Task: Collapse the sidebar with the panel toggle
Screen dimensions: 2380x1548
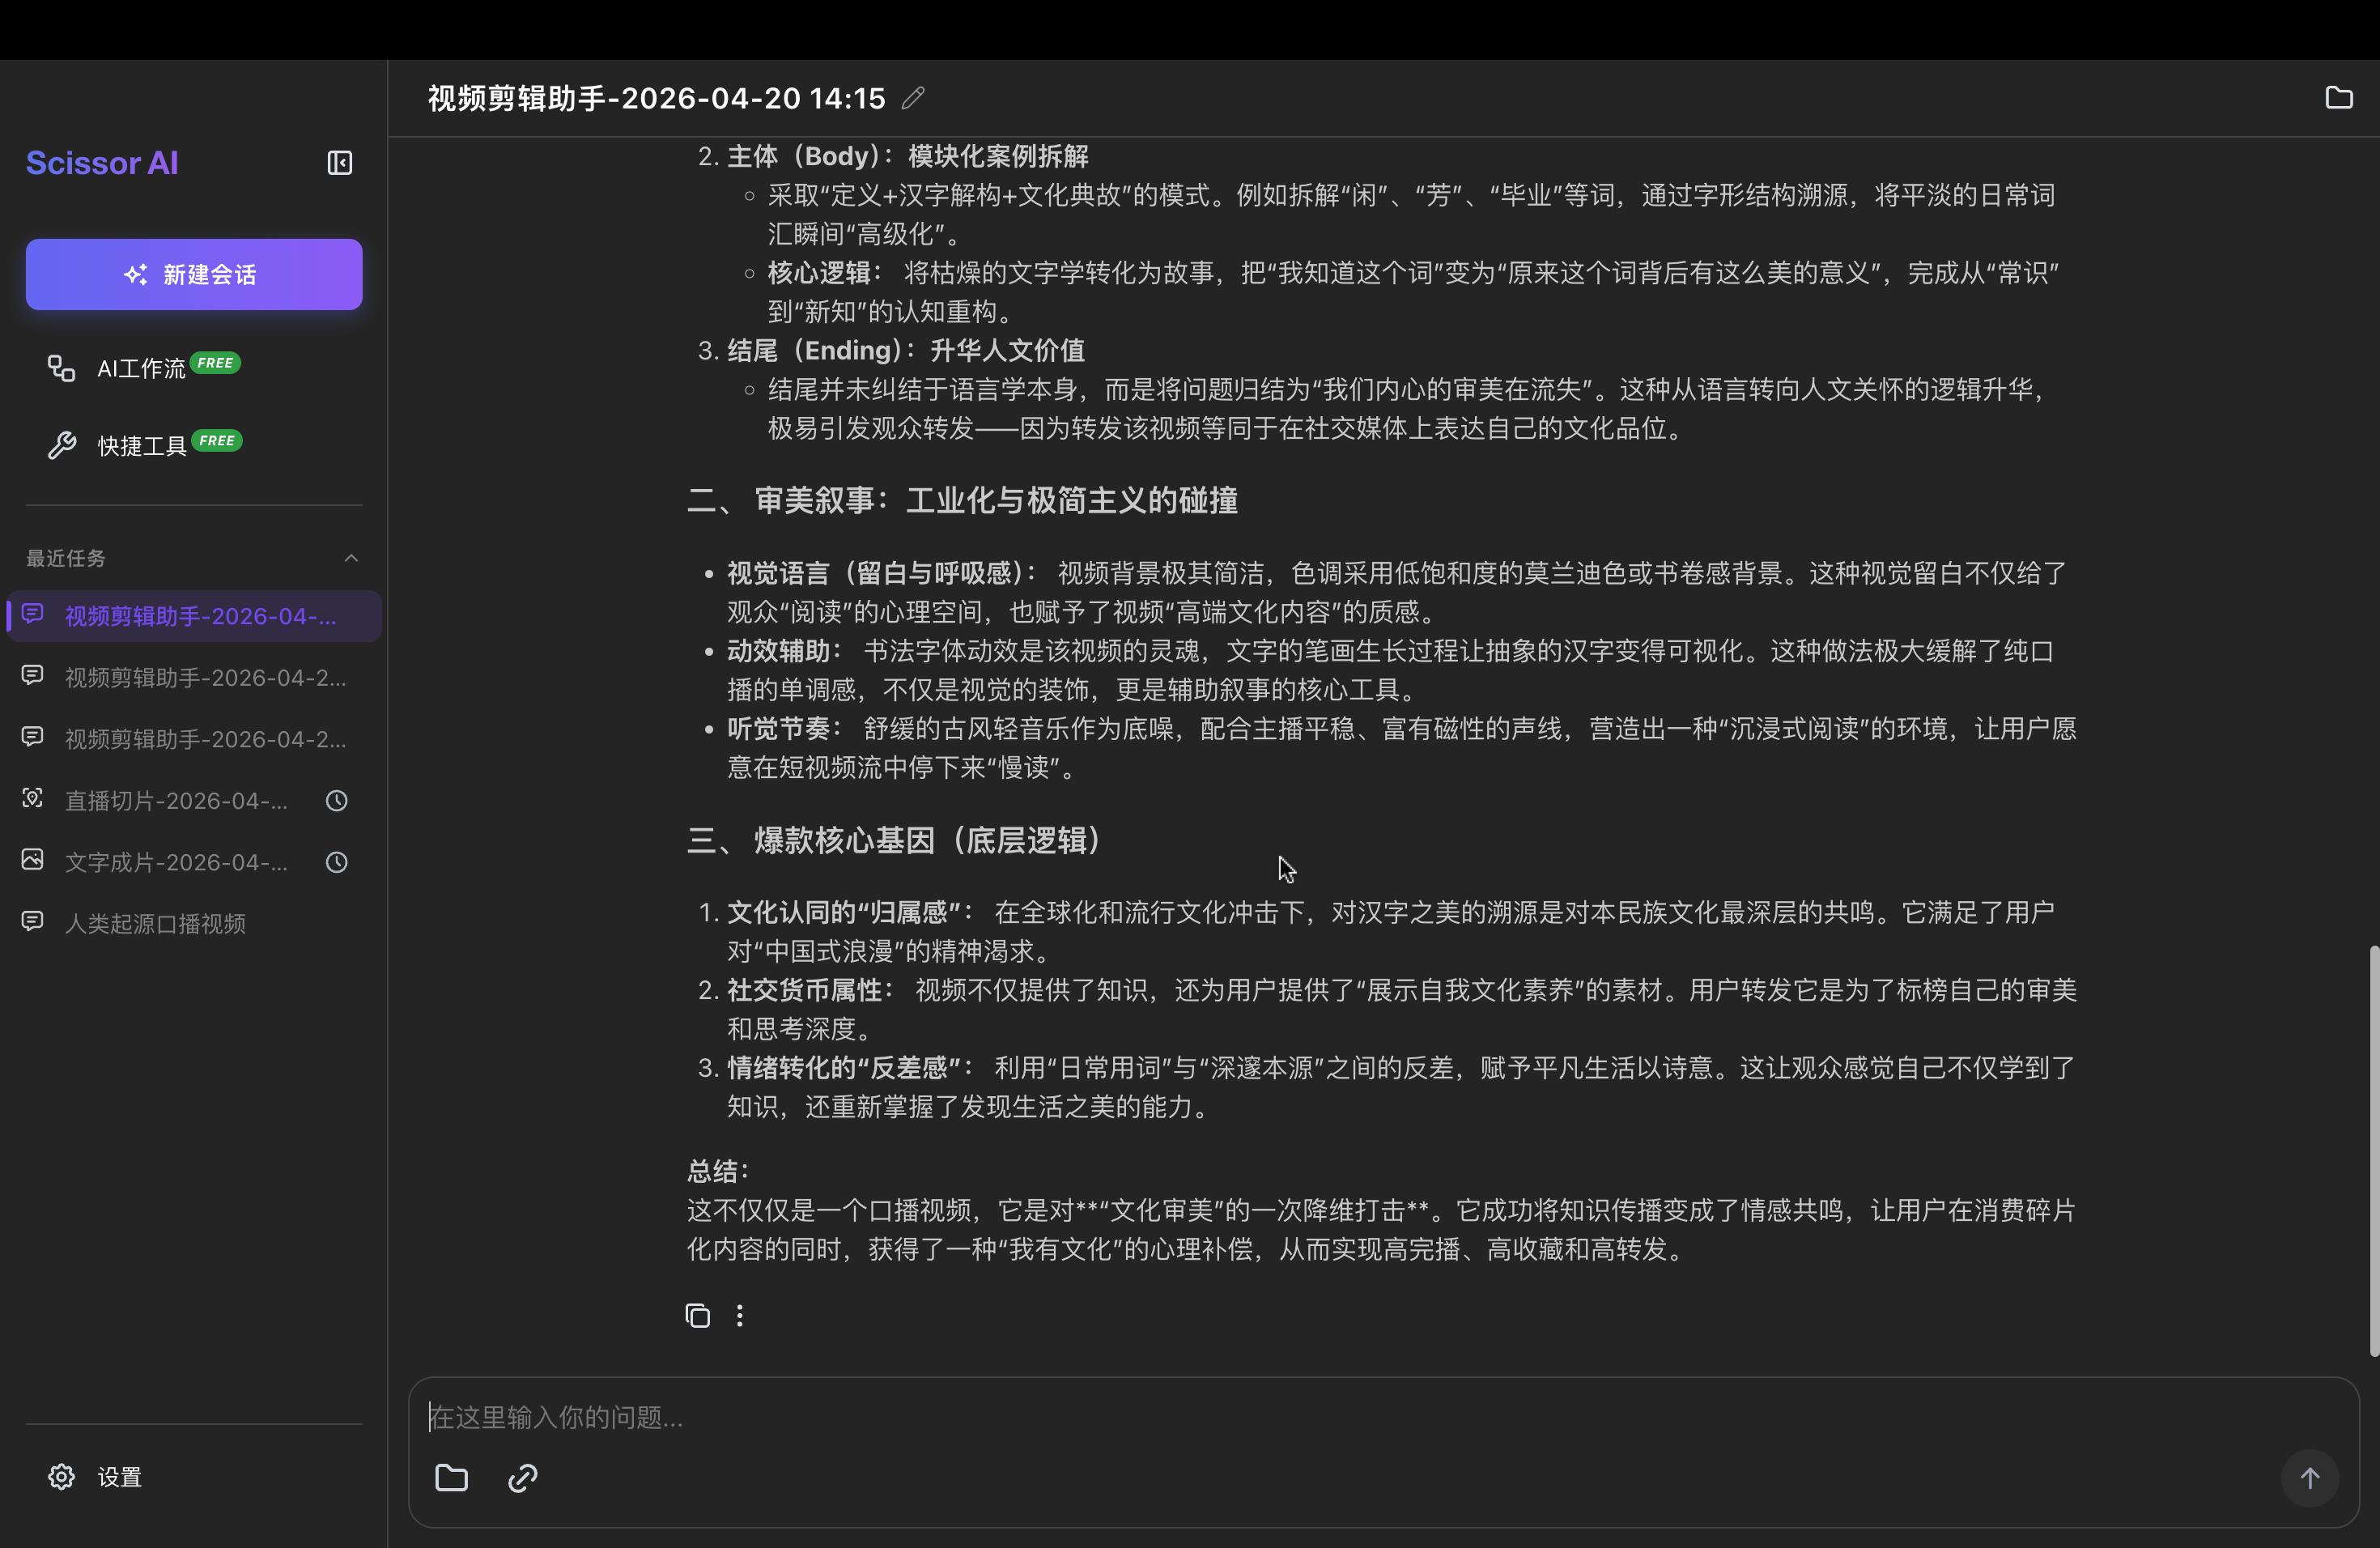Action: [x=340, y=162]
